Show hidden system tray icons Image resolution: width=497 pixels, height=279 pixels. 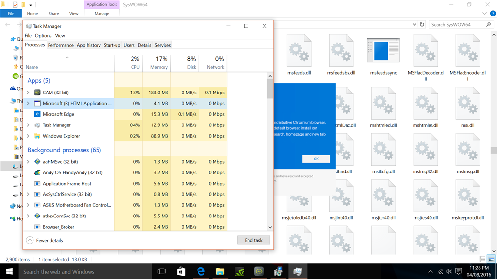click(x=431, y=271)
